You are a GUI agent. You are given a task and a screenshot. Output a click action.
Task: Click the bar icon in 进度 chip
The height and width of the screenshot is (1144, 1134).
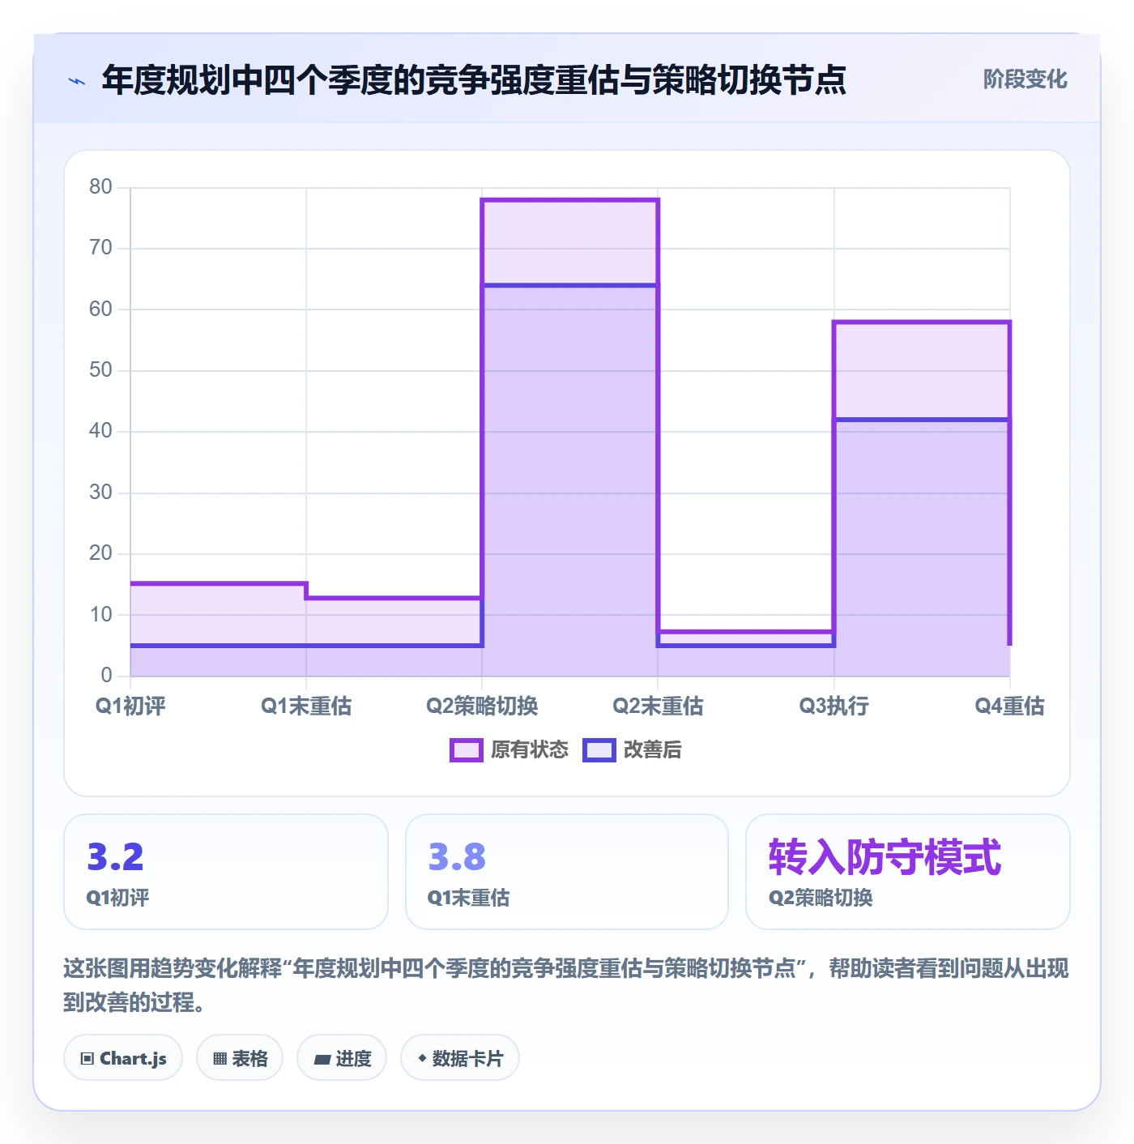[322, 1059]
